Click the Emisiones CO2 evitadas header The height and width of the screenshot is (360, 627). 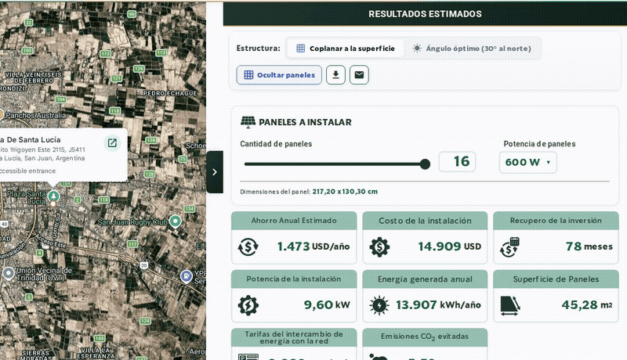click(425, 337)
